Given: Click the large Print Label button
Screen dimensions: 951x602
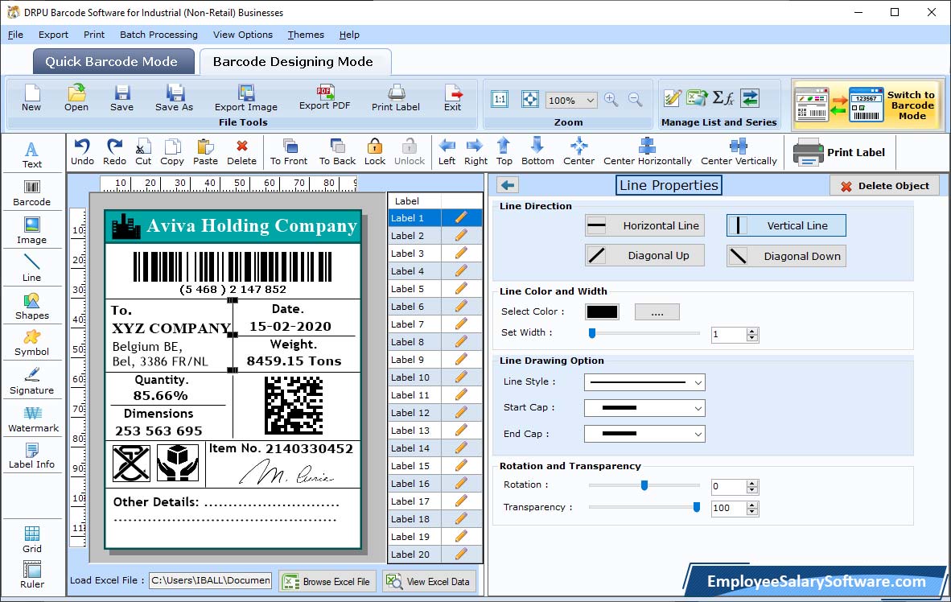Looking at the screenshot, I should click(x=839, y=152).
